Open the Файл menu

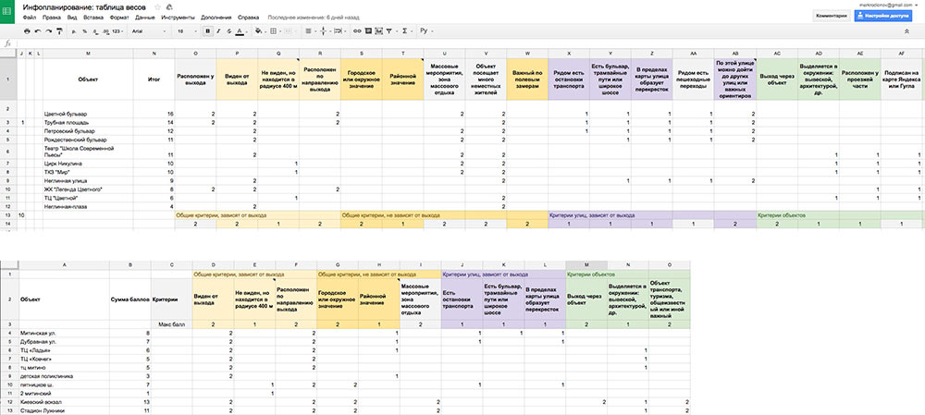[x=29, y=18]
